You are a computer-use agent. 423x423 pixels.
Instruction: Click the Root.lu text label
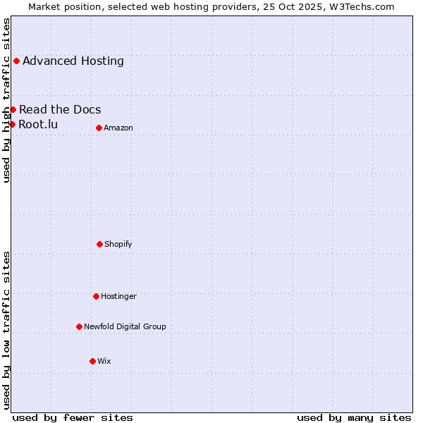click(38, 124)
